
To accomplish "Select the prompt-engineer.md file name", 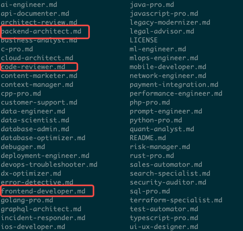I will (x=166, y=111).
